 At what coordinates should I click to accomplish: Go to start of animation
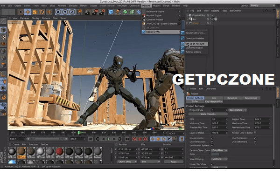pos(91,139)
